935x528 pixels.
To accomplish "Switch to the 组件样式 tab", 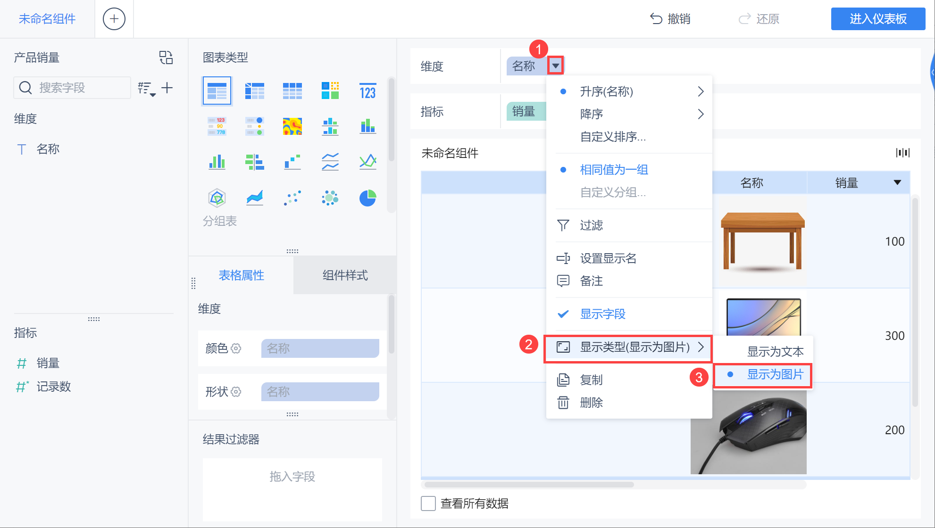I will click(x=345, y=275).
